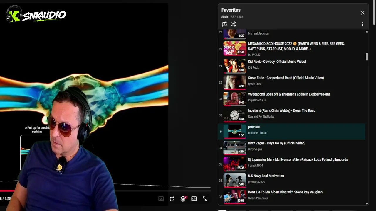The image size is (376, 211).
Task: Click the playlist panel scrollbar thumb
Action: [367, 57]
